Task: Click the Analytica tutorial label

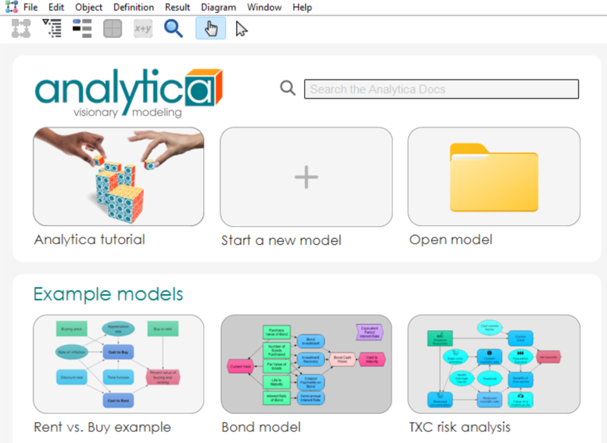Action: (90, 240)
